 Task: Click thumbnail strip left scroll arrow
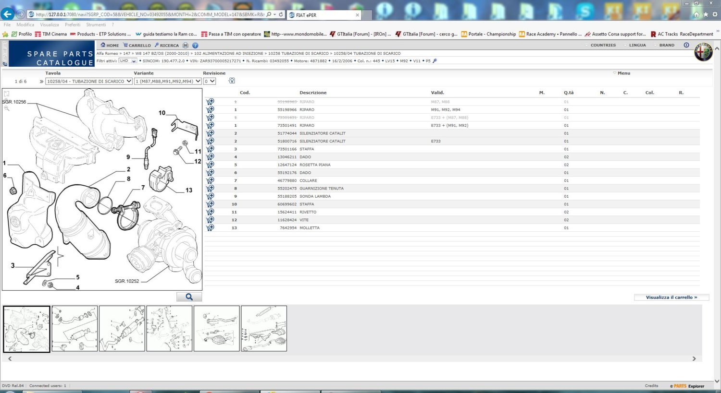click(x=10, y=358)
